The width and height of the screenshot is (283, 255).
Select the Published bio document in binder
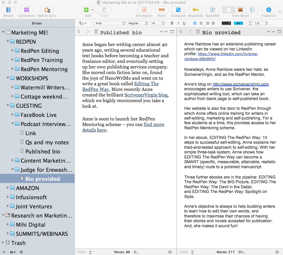[x=43, y=152]
